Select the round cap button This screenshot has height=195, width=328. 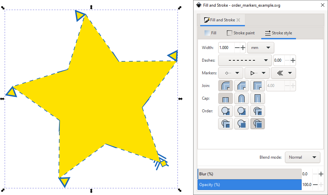pos(242,98)
